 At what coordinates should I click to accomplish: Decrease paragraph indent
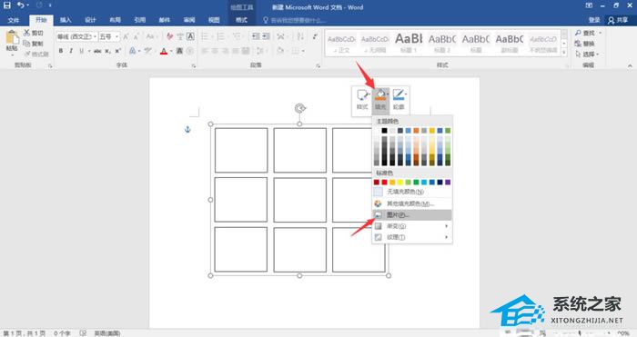pos(256,36)
